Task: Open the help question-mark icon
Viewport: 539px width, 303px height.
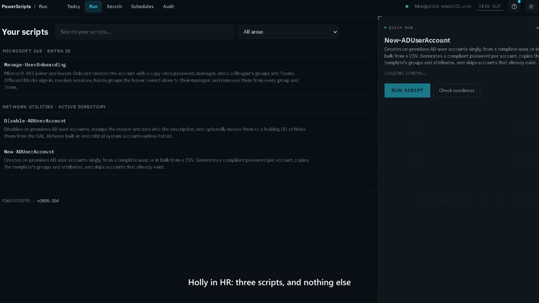Action: point(514,7)
